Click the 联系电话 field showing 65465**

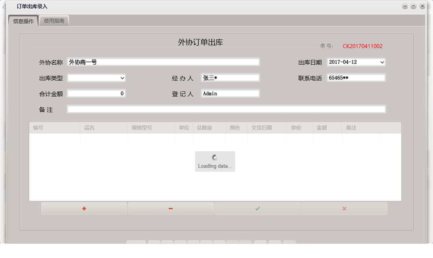click(355, 78)
